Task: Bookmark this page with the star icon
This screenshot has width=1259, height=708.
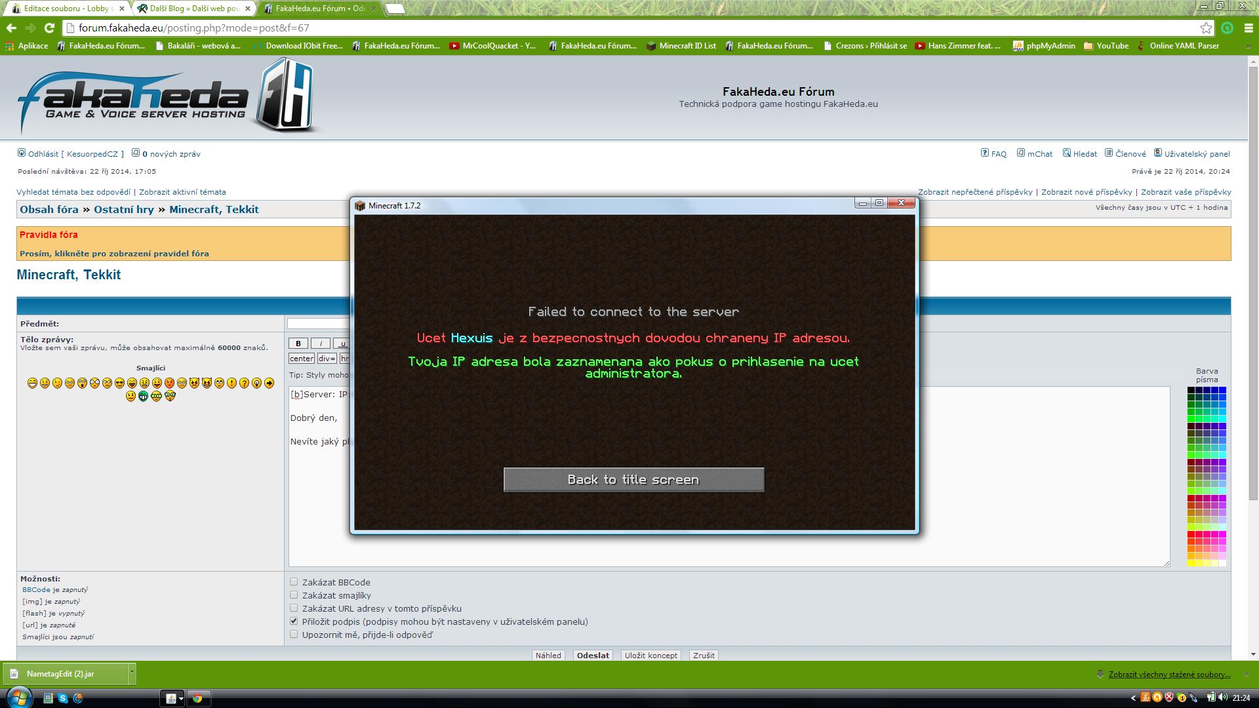Action: coord(1206,28)
